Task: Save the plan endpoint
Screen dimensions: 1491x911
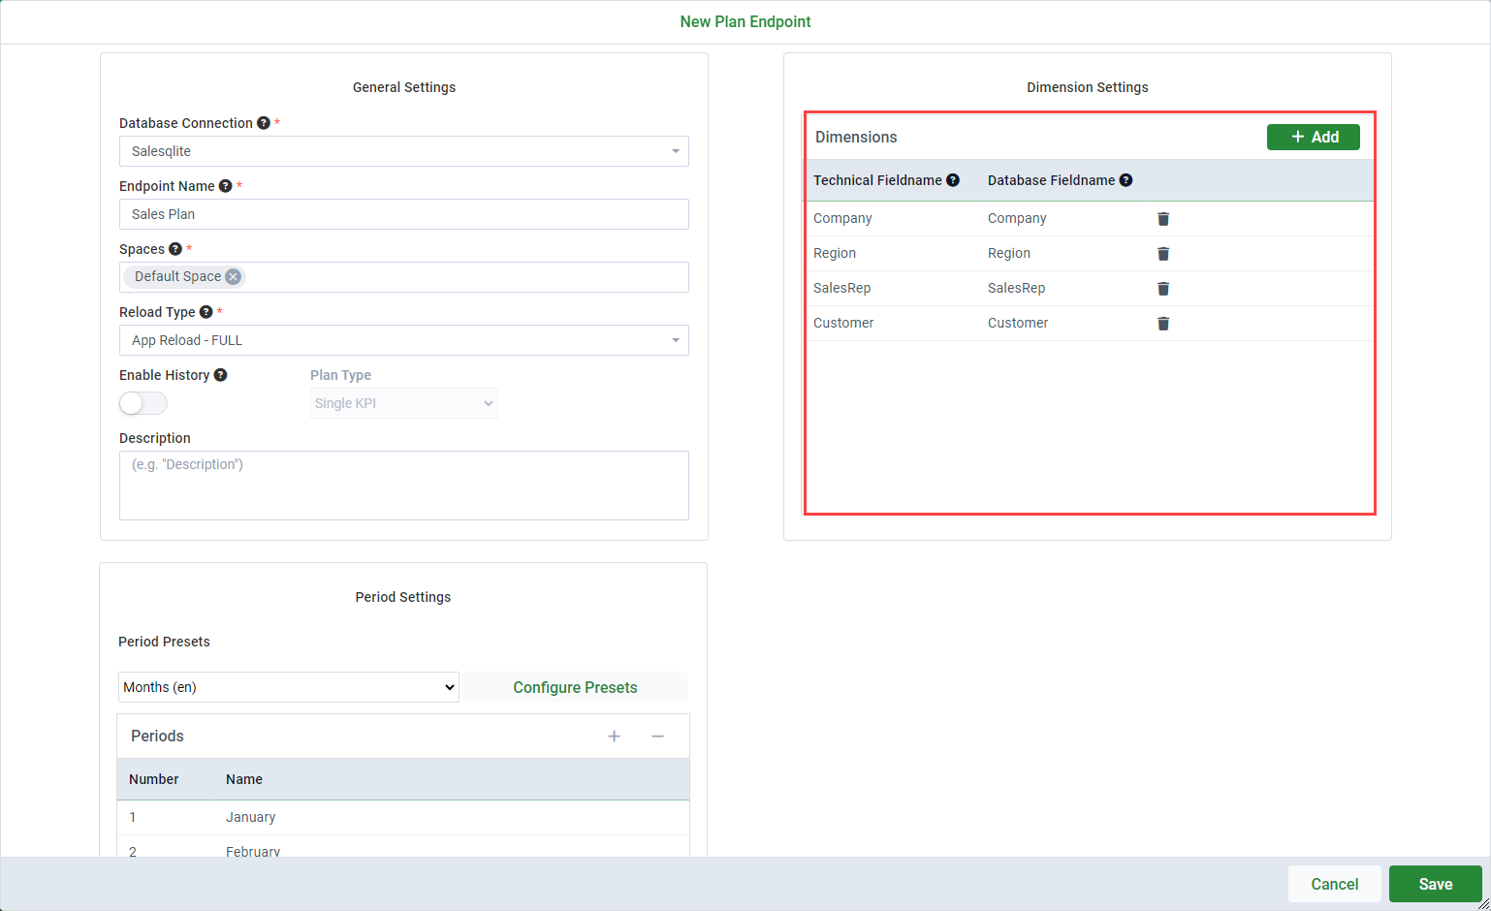Action: (1436, 884)
